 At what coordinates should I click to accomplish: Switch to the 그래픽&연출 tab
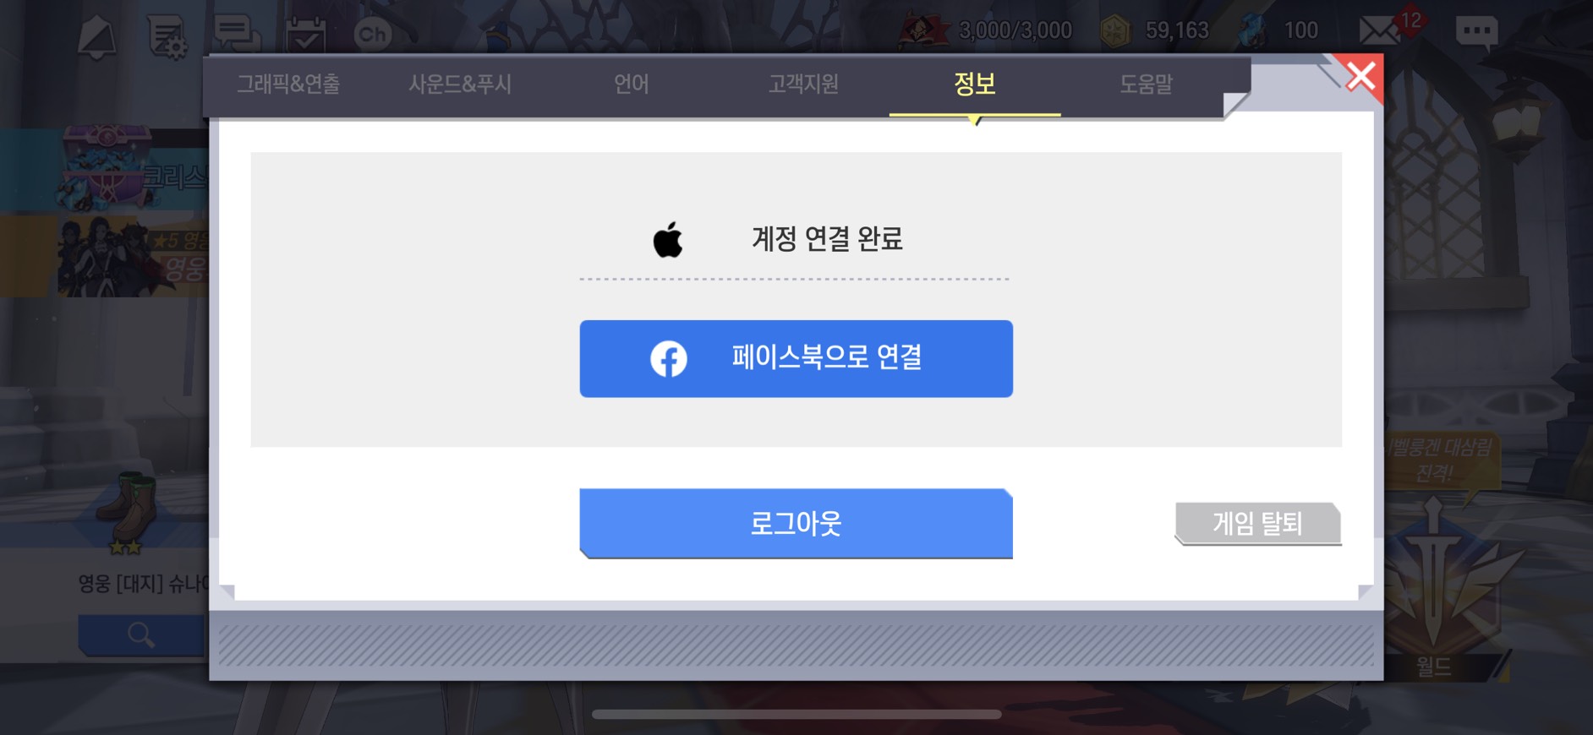tap(288, 84)
